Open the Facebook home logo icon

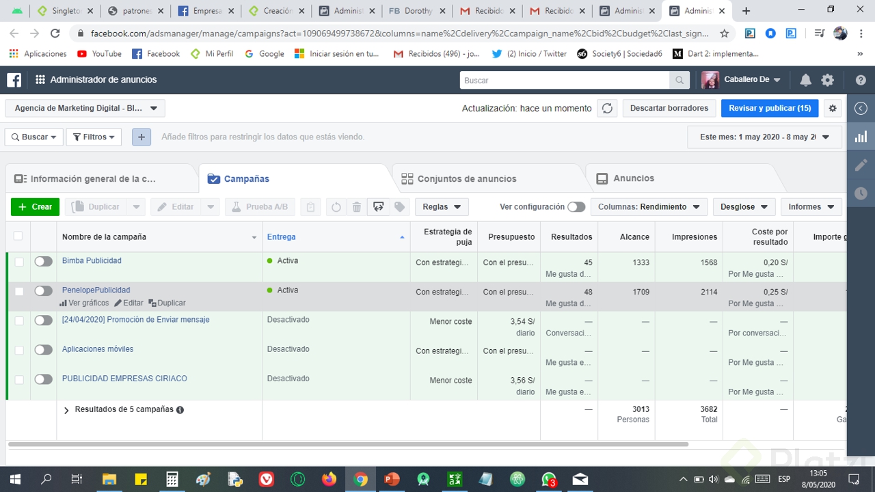click(x=14, y=80)
